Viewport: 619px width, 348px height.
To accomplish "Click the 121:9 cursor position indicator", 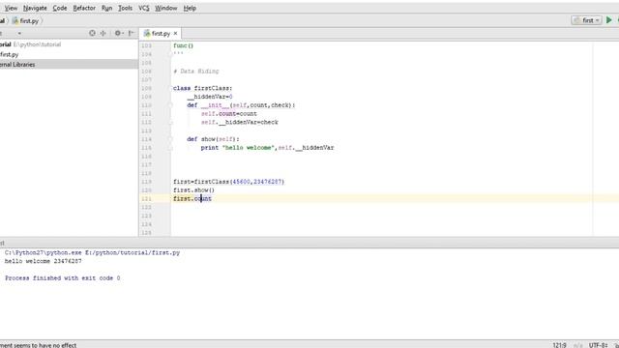I will click(x=559, y=345).
